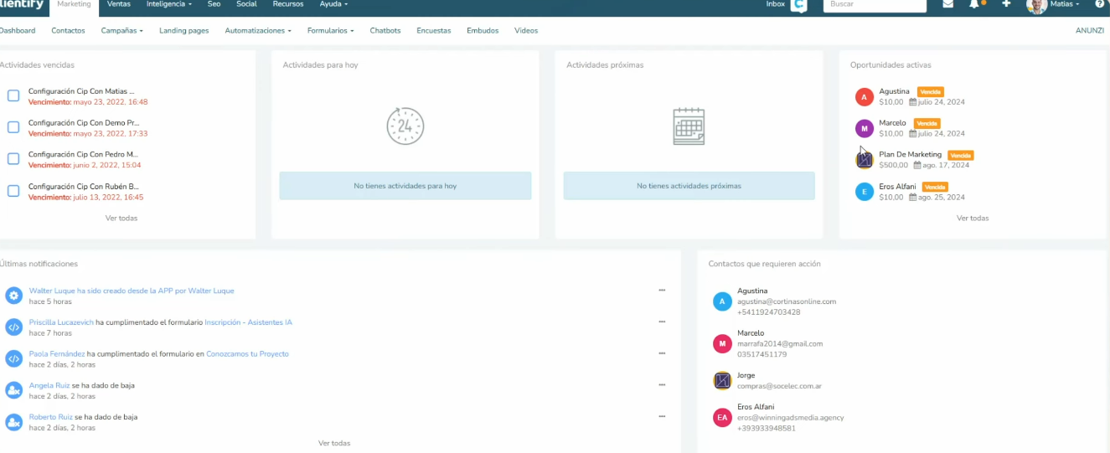Click Jorge contact logo avatar
This screenshot has width=1110, height=453.
point(722,381)
